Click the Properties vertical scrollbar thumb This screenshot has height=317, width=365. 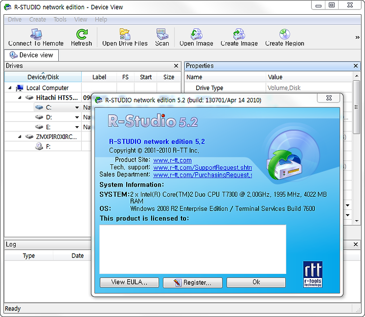356,107
